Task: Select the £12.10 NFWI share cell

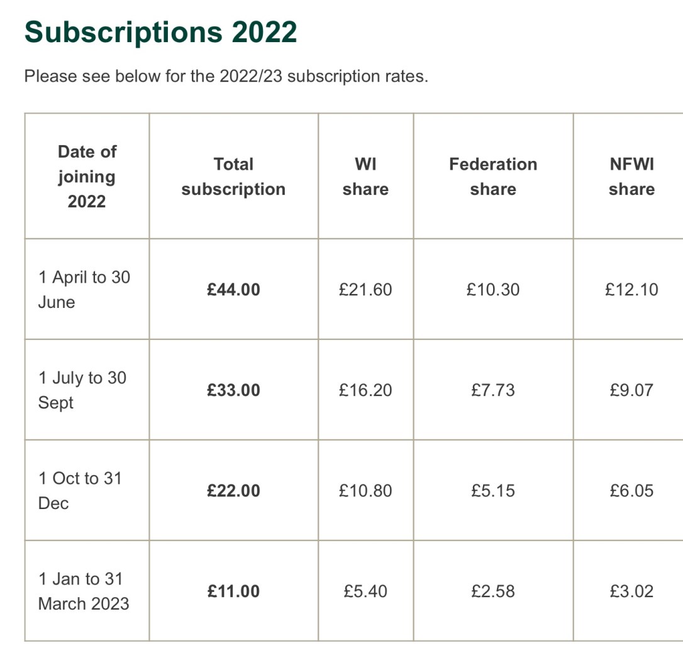Action: (x=631, y=290)
